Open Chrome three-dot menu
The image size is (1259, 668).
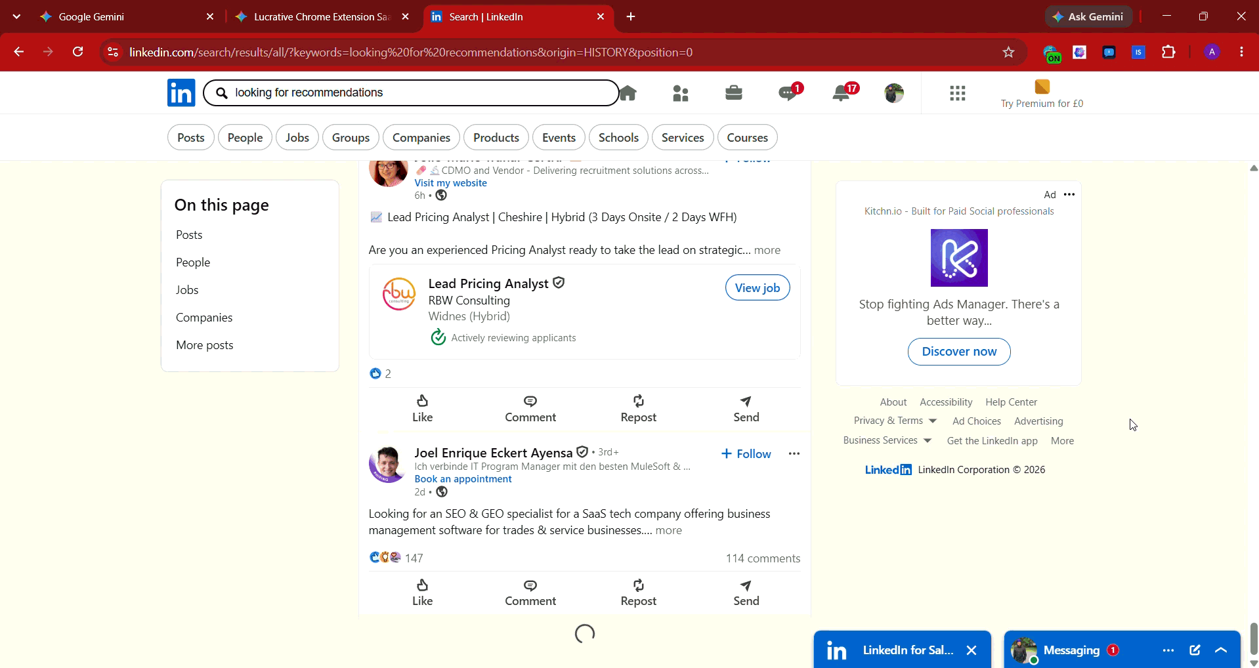(1241, 52)
